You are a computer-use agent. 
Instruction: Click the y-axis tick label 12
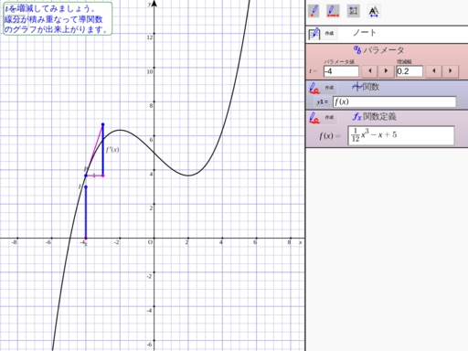coord(149,37)
